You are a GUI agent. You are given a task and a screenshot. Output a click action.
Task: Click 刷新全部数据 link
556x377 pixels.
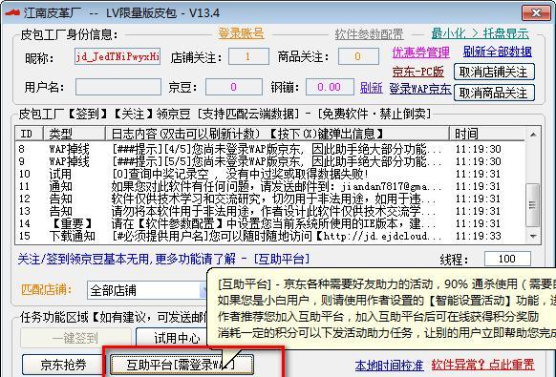click(497, 52)
